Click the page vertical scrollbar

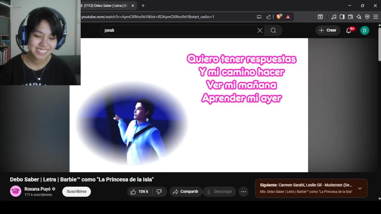(380, 45)
